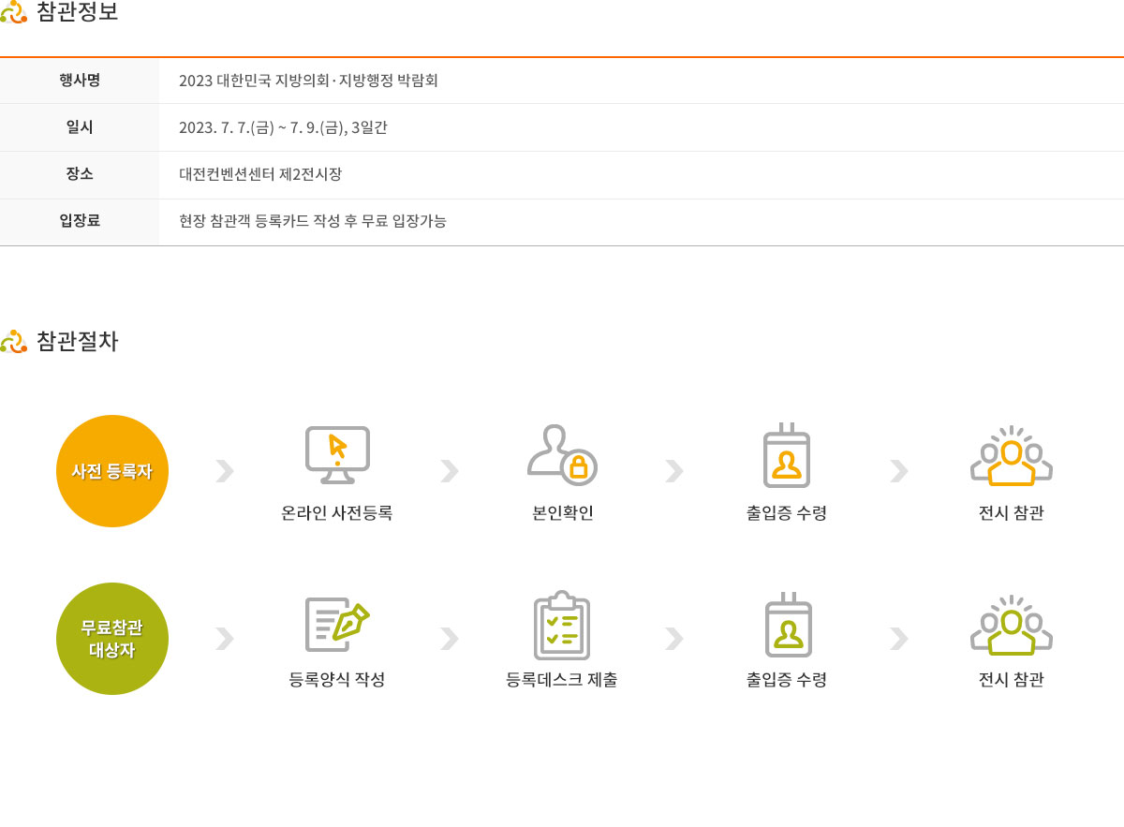Screen dimensions: 1124x827
Task: Click the 등록데스크 제출 label
Action: [x=562, y=680]
